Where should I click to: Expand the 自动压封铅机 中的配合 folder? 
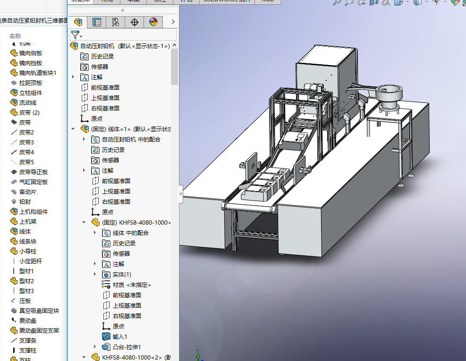84,139
